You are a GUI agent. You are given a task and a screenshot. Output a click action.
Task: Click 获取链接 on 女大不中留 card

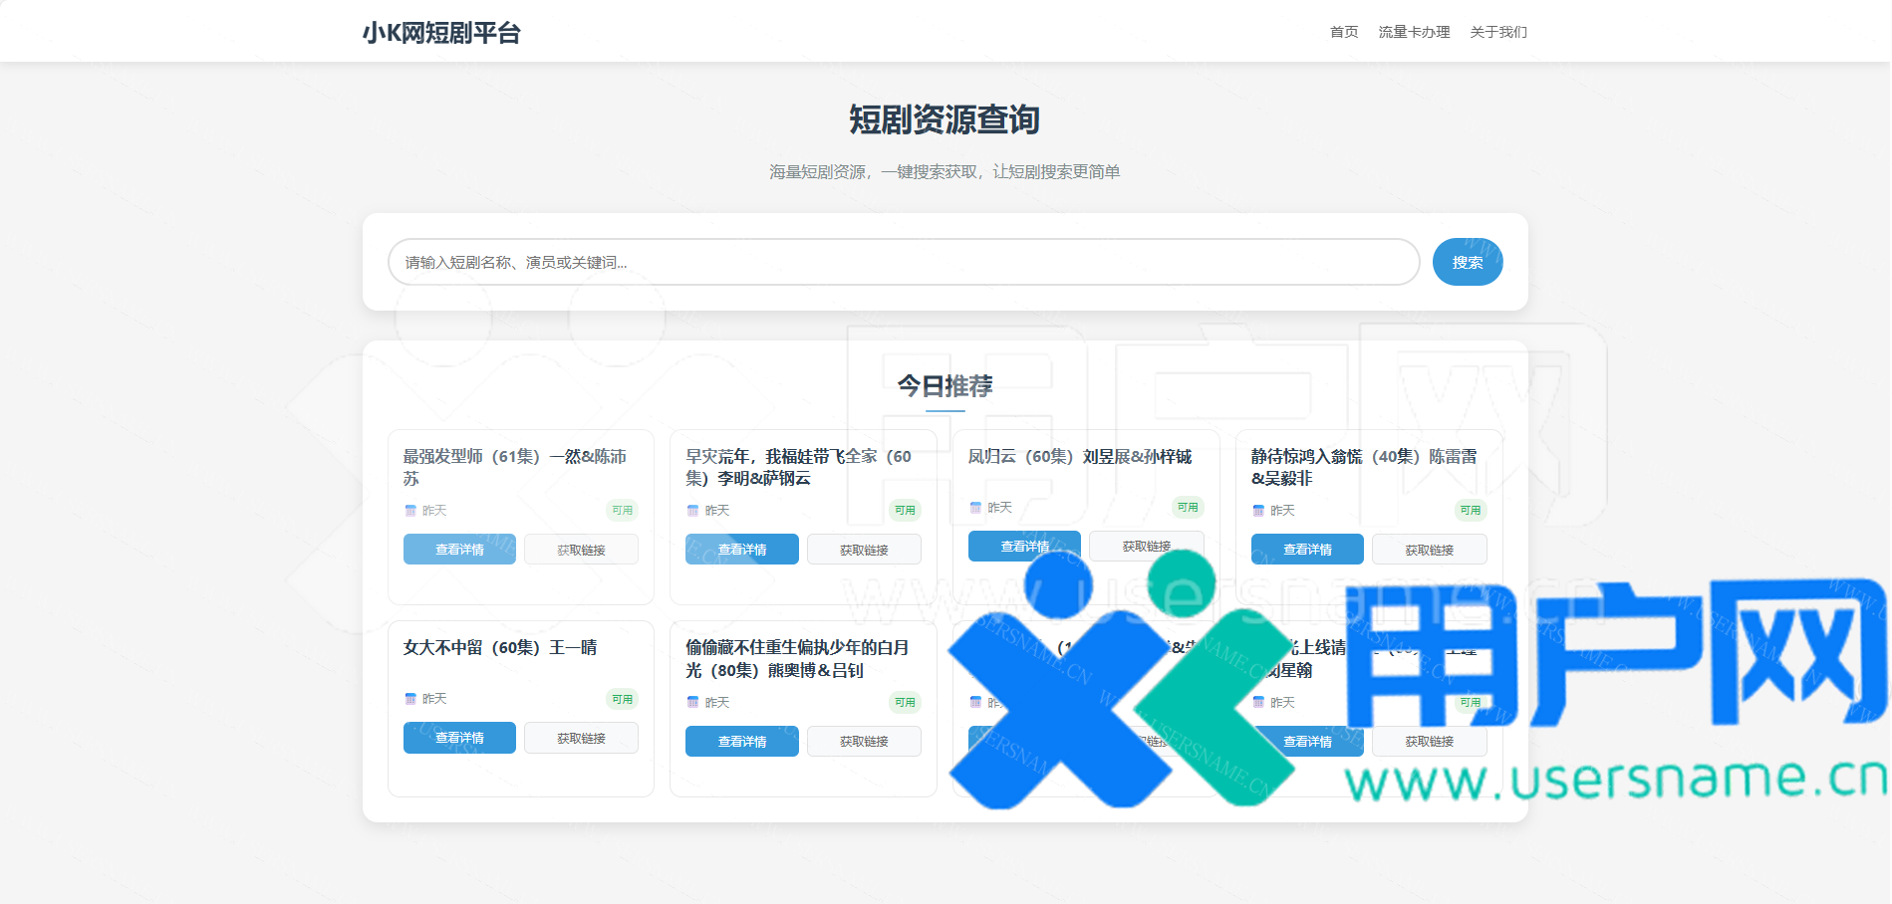tap(581, 738)
